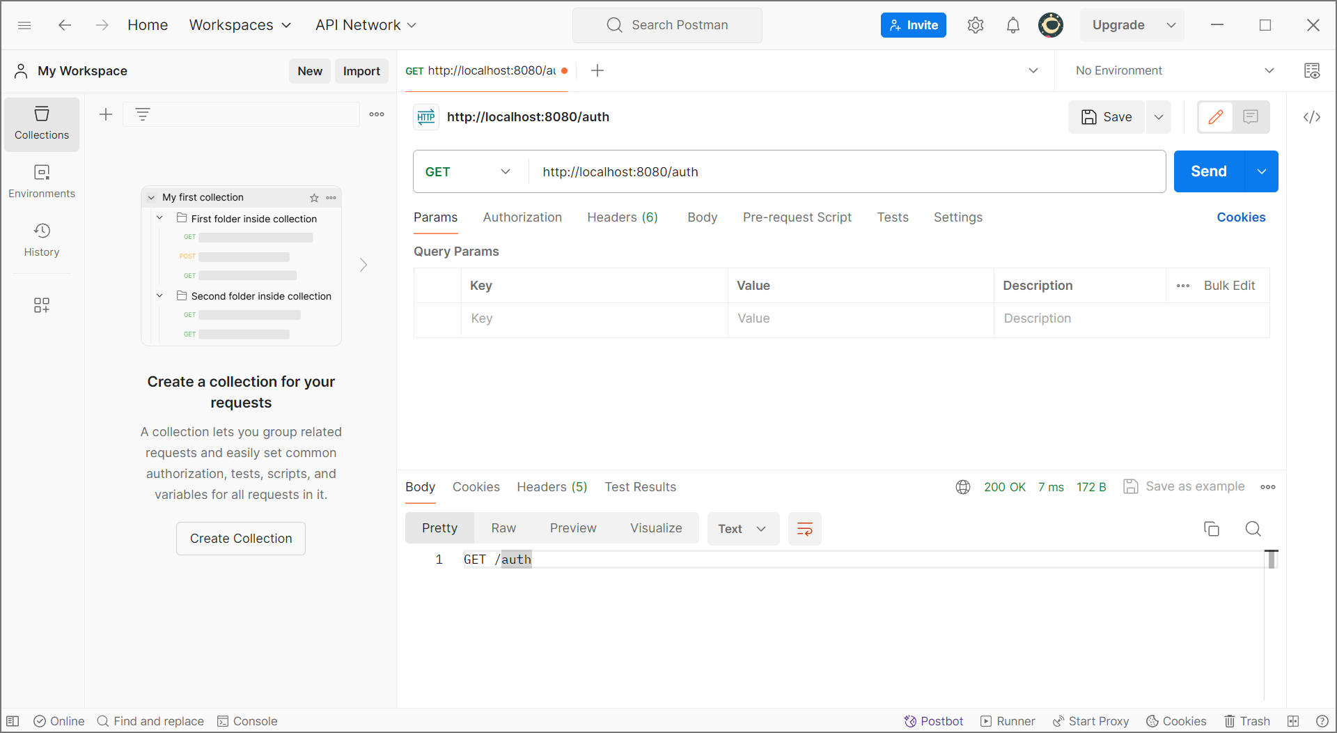Select the Raw response view

(x=503, y=528)
